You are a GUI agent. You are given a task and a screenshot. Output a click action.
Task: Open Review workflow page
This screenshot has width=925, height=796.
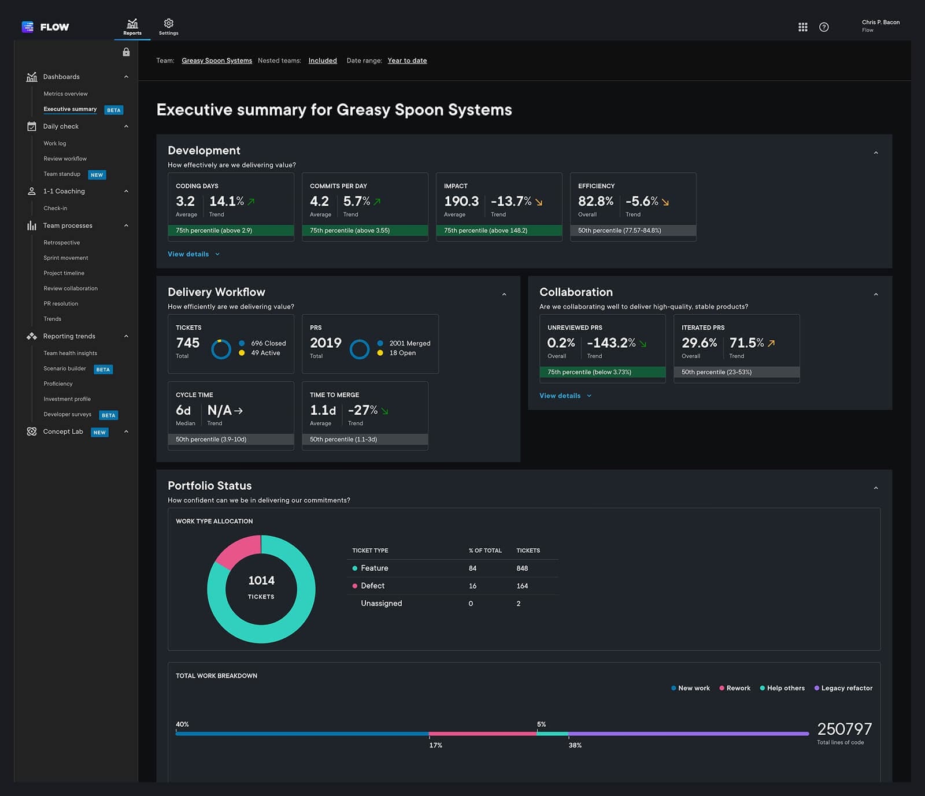(65, 159)
